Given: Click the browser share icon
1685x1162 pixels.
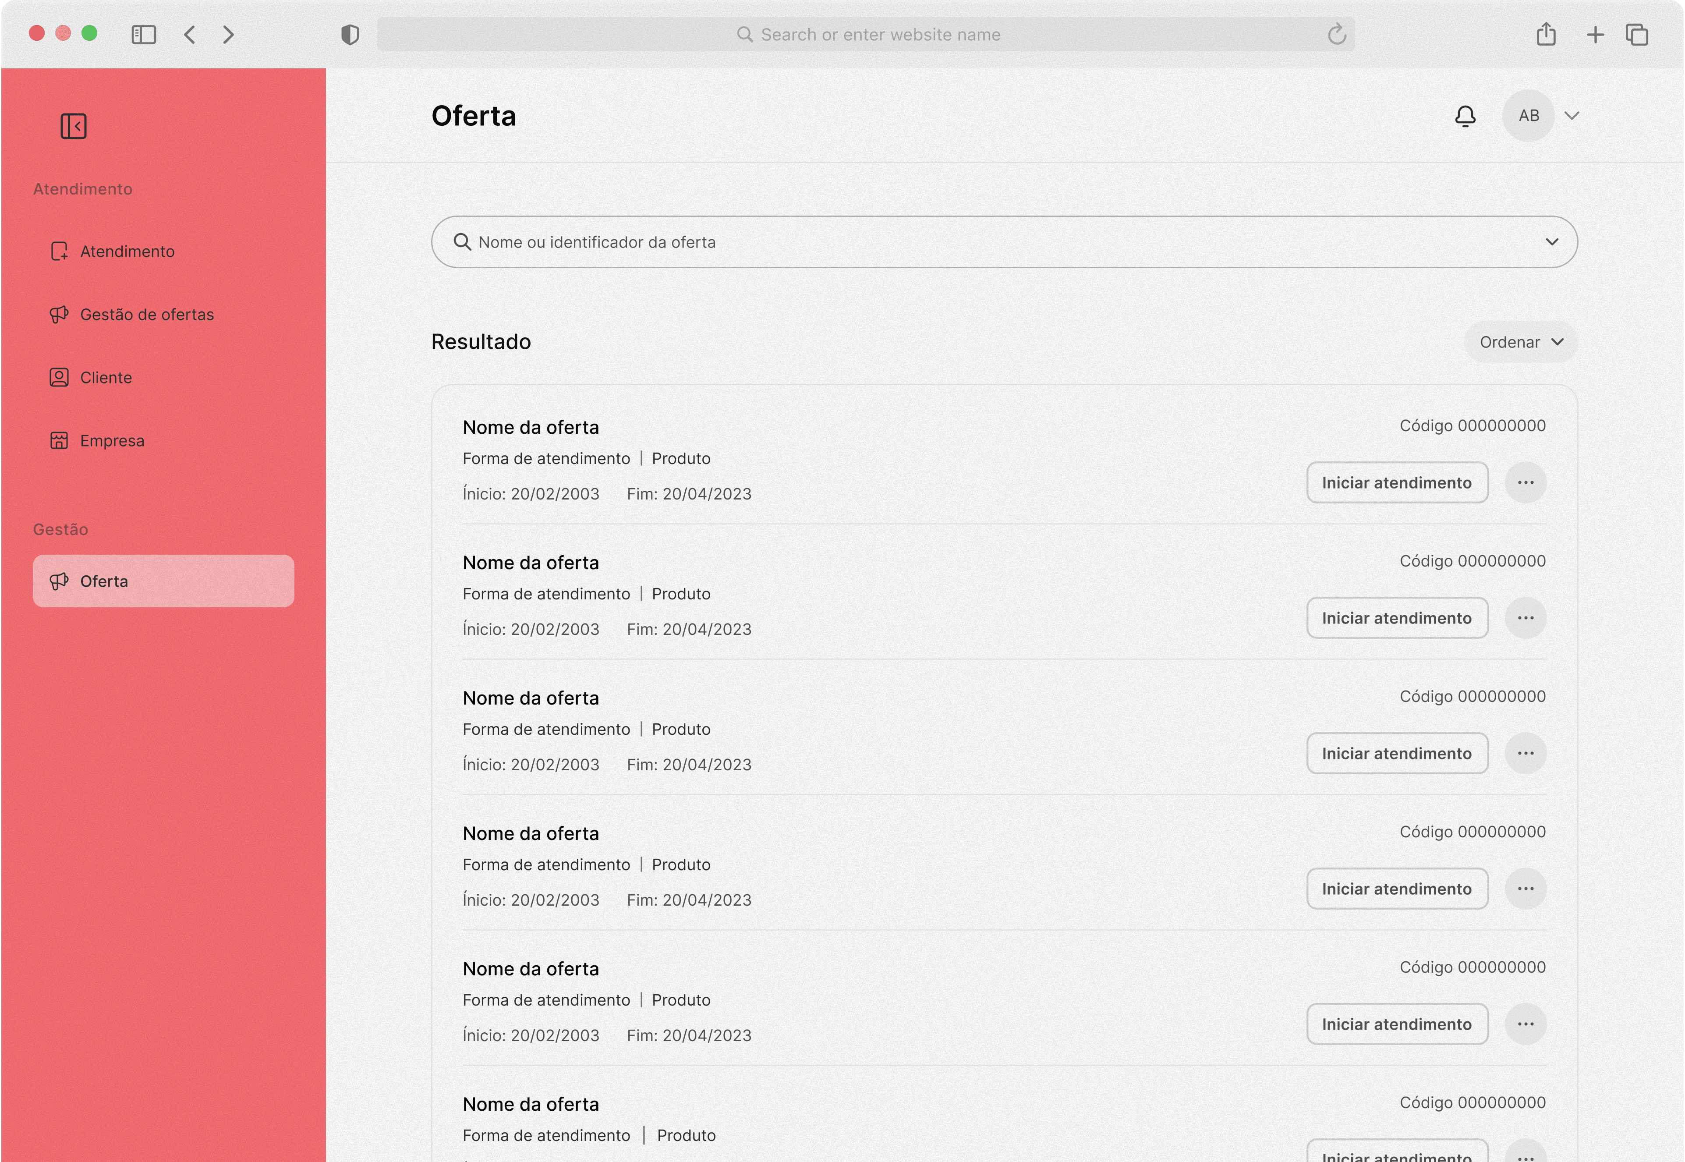Looking at the screenshot, I should click(1545, 34).
